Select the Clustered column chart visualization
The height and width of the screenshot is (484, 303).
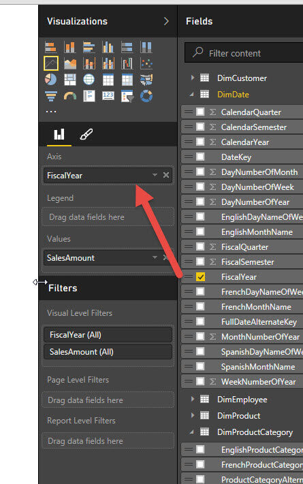108,47
